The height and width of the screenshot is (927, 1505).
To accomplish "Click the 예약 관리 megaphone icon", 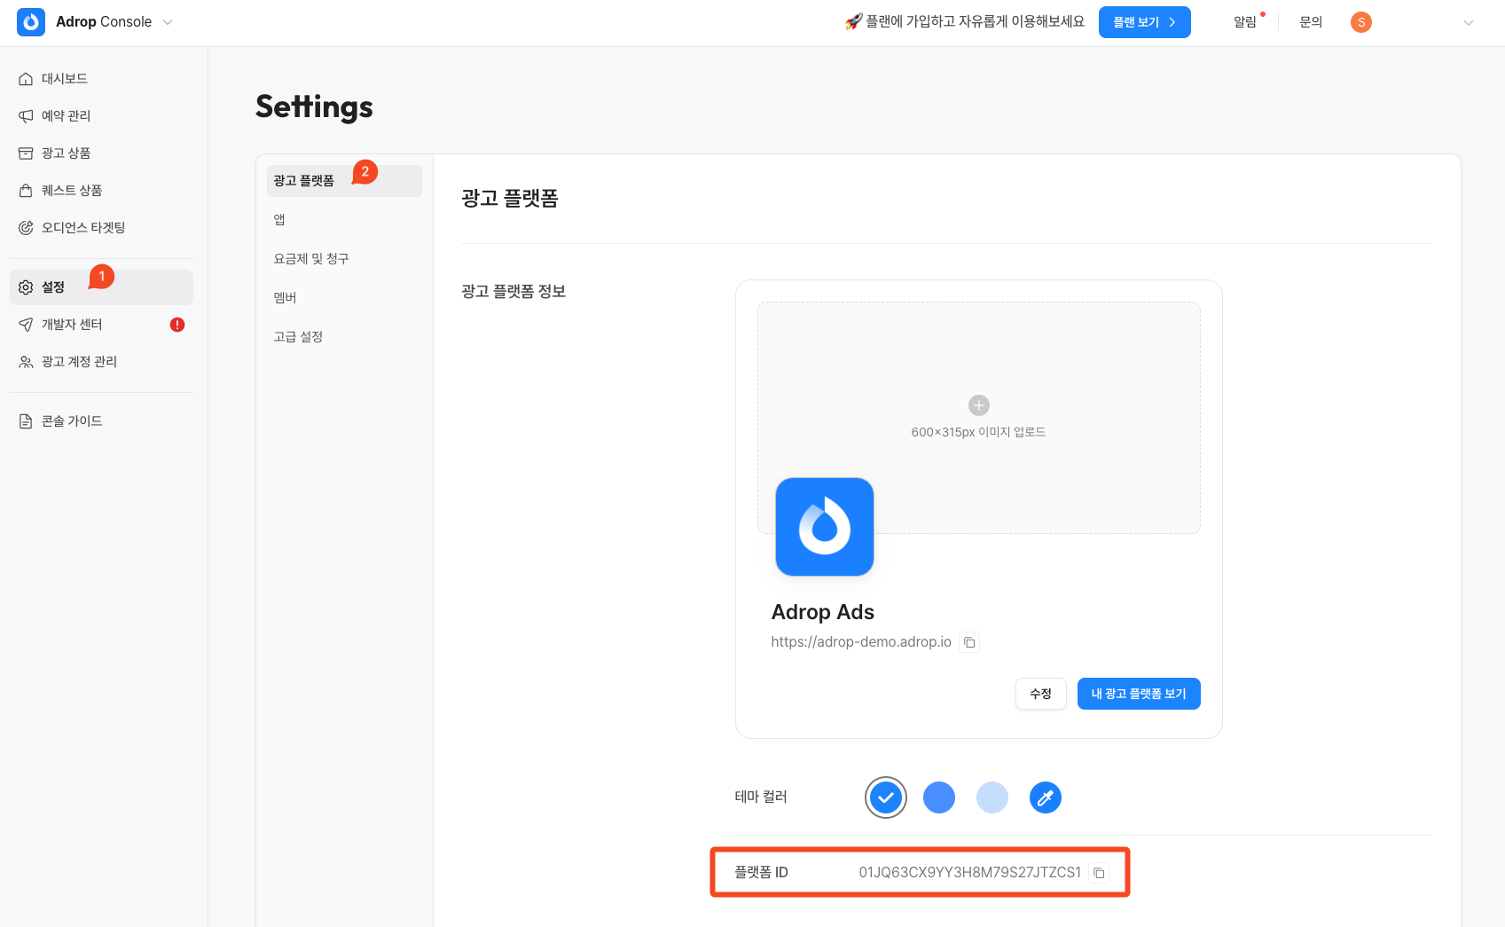I will (x=26, y=116).
